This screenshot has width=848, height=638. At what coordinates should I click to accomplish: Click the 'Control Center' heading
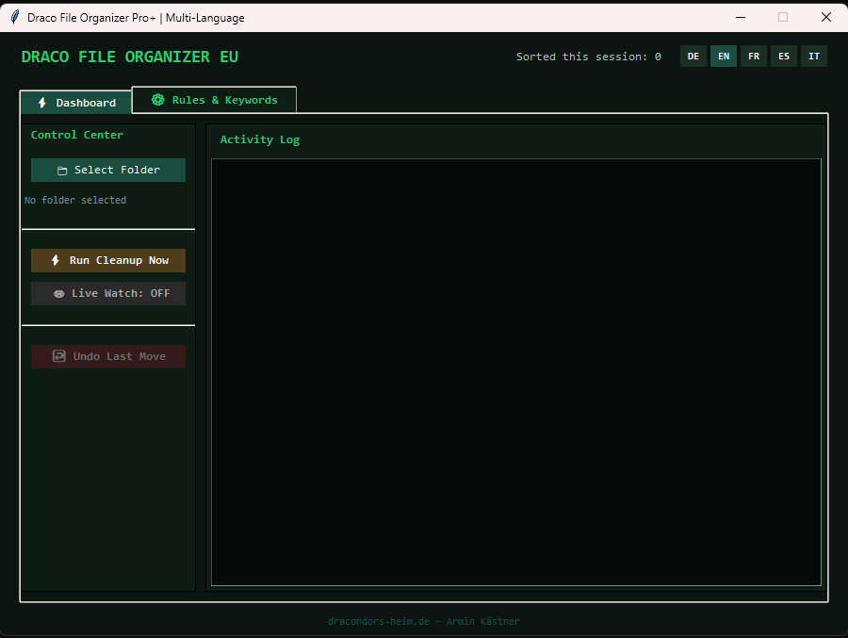[77, 135]
